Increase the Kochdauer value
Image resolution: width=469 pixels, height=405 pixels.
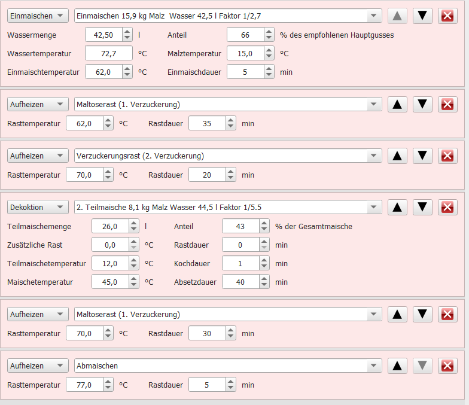(264, 260)
